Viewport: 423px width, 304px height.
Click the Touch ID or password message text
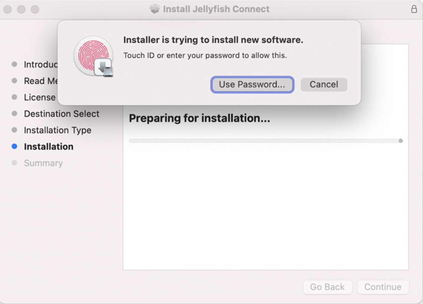tap(205, 56)
